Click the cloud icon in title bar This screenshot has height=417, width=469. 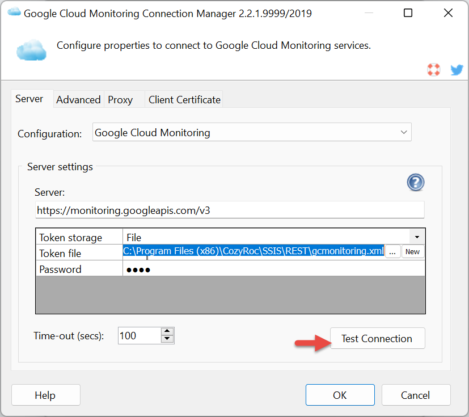[14, 12]
